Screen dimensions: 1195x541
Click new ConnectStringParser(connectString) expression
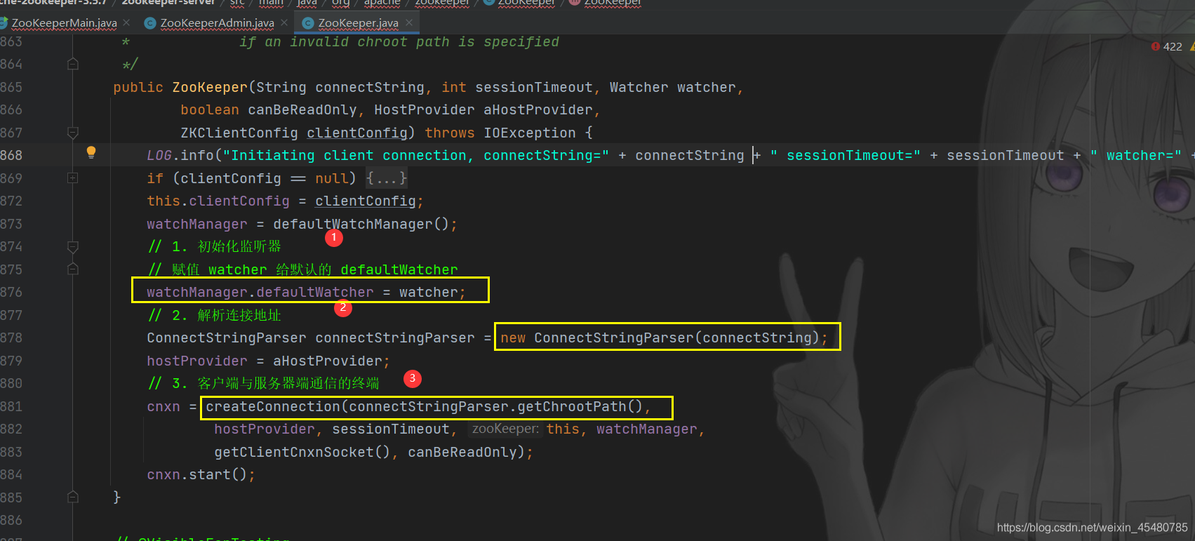click(x=660, y=338)
